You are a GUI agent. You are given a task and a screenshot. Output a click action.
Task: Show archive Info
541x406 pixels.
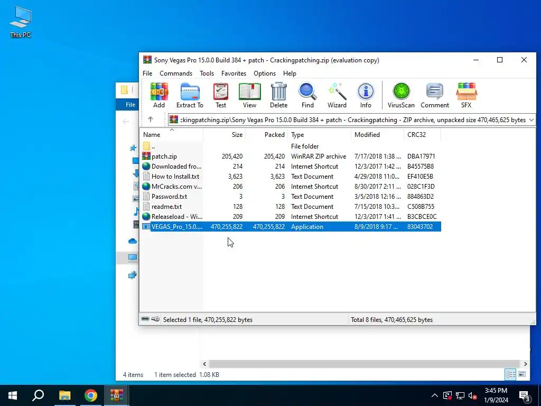[366, 96]
